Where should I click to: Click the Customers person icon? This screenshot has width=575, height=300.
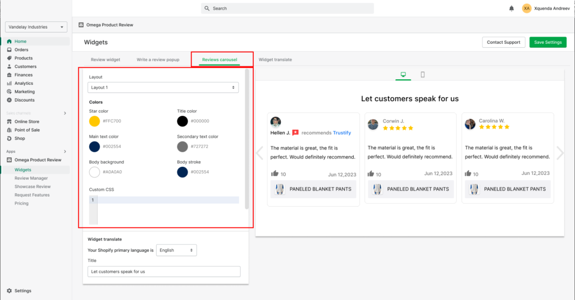point(9,67)
